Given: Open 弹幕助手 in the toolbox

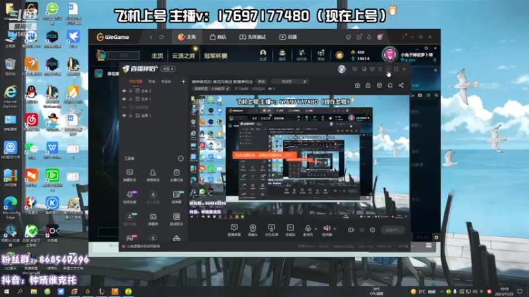Looking at the screenshot, I should pyautogui.click(x=130, y=175).
